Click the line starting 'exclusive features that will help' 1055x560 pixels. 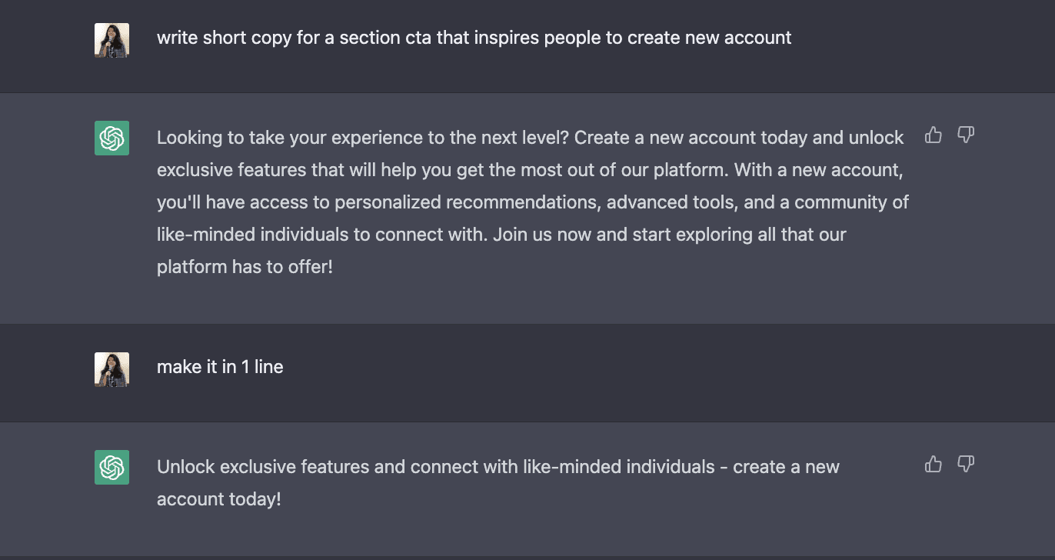(x=530, y=170)
